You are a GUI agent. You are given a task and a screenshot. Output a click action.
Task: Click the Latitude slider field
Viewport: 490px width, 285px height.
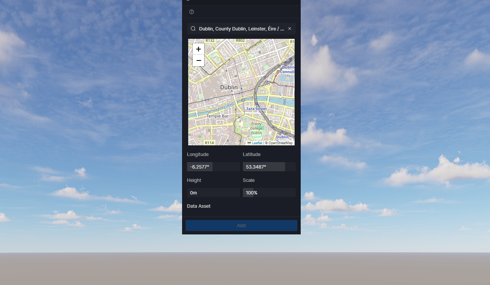(x=269, y=167)
